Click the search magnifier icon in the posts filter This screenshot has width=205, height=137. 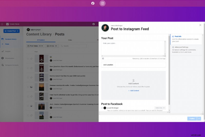point(62,46)
